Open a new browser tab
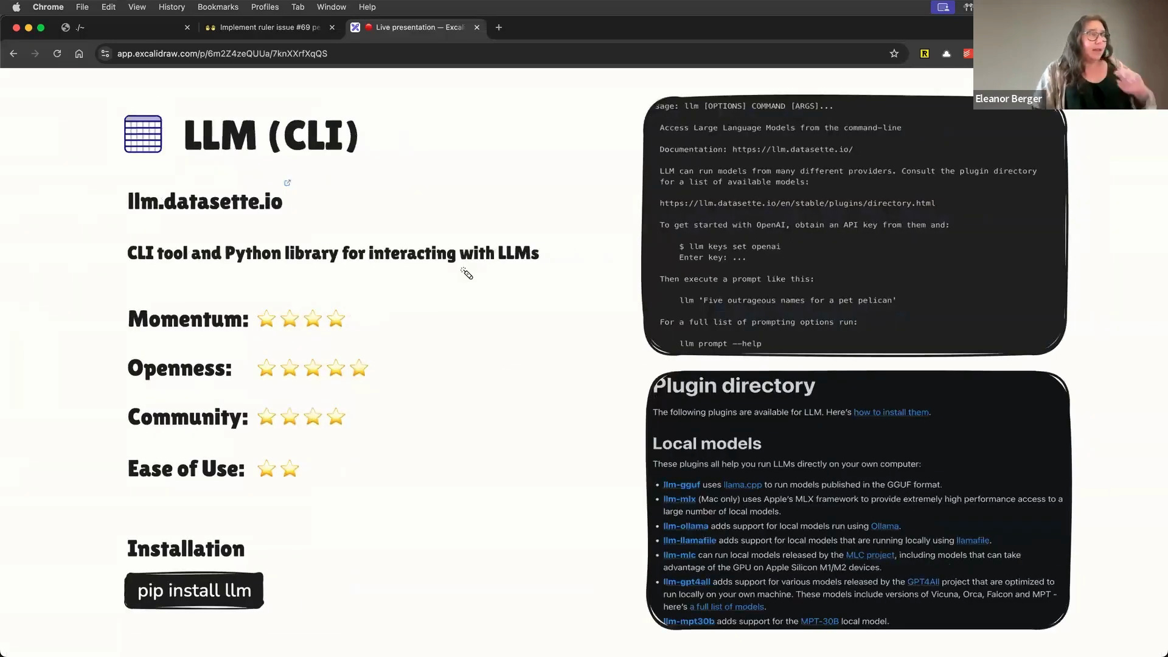This screenshot has height=657, width=1168. pos(499,27)
